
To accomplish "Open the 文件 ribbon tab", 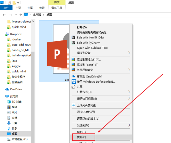I will tap(6, 8).
